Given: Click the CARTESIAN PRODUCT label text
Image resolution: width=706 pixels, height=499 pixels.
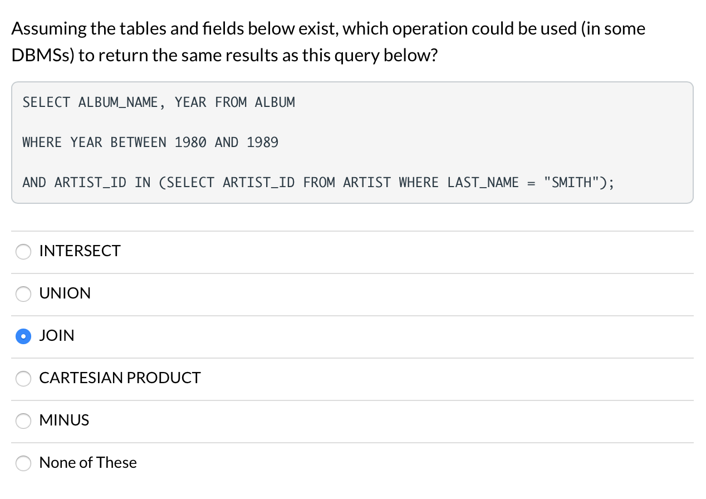Looking at the screenshot, I should click(x=119, y=378).
